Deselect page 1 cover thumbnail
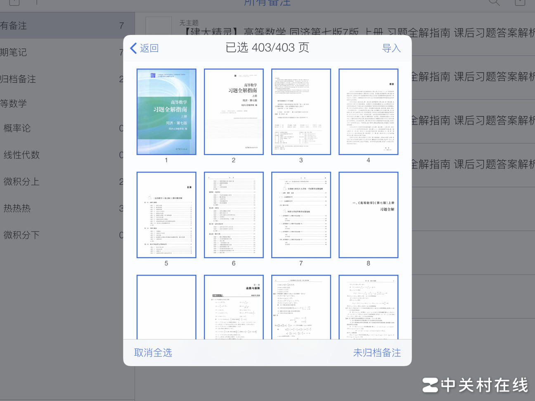The image size is (535, 401). (166, 112)
